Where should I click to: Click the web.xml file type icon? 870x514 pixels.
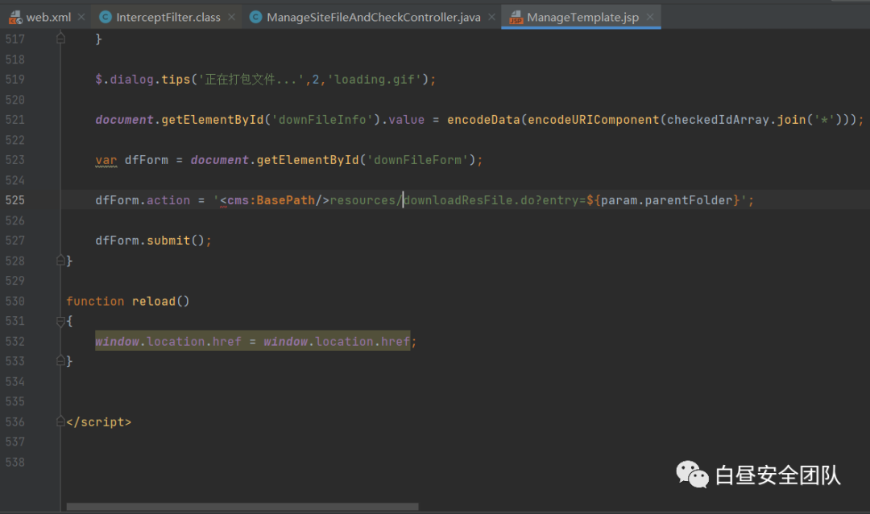pyautogui.click(x=15, y=18)
